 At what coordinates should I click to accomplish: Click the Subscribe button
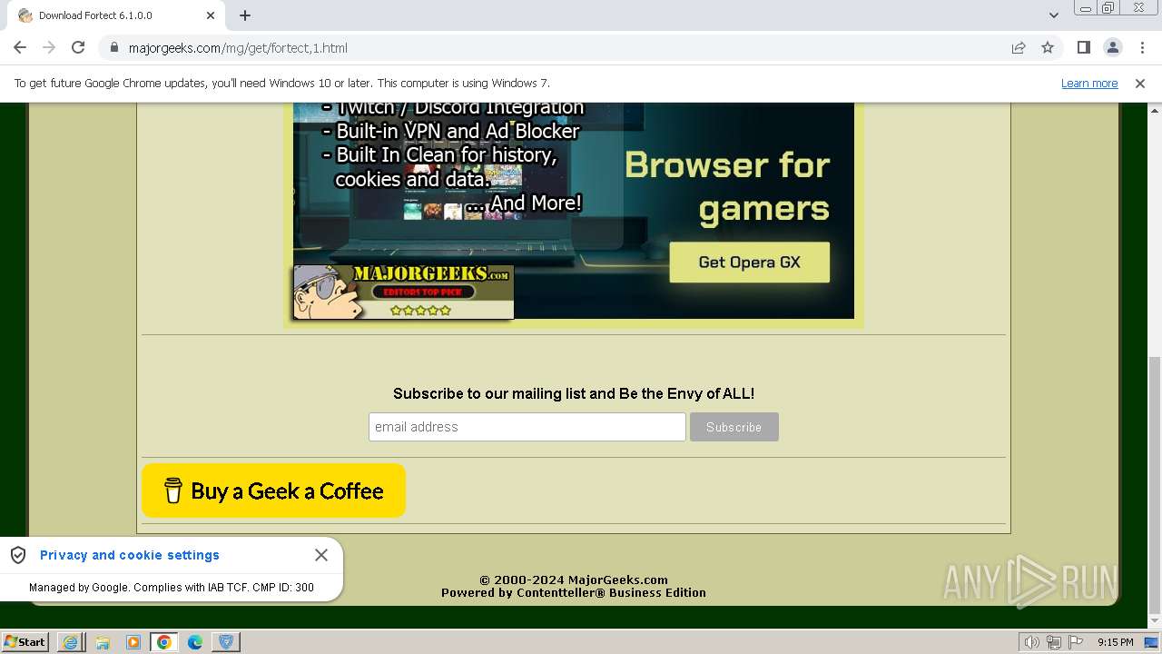(734, 427)
